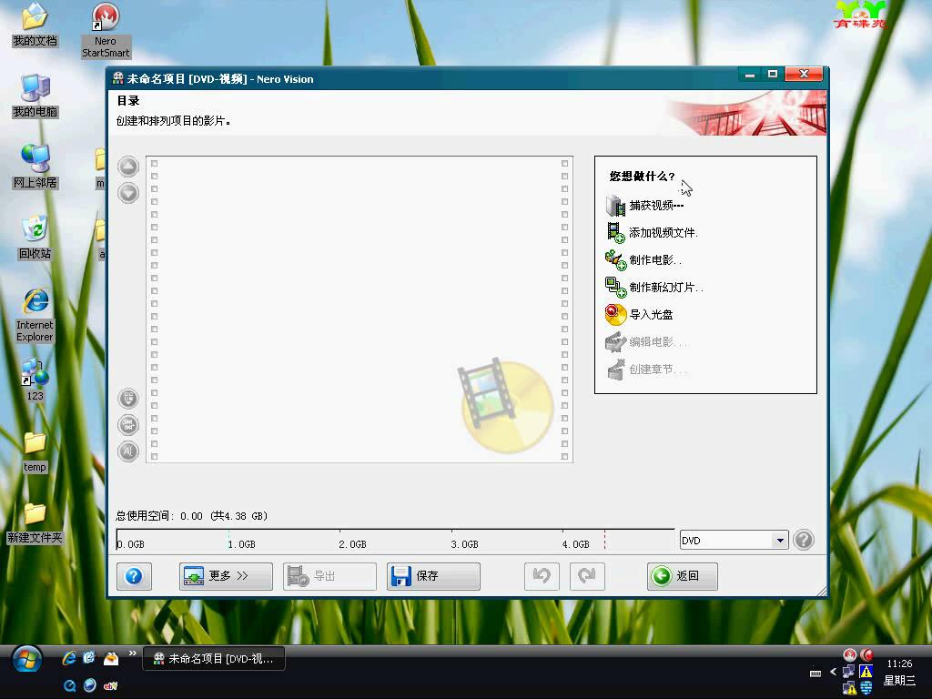This screenshot has height=699, width=932.
Task: Expand the quick launch overflow chevron
Action: coord(133,653)
